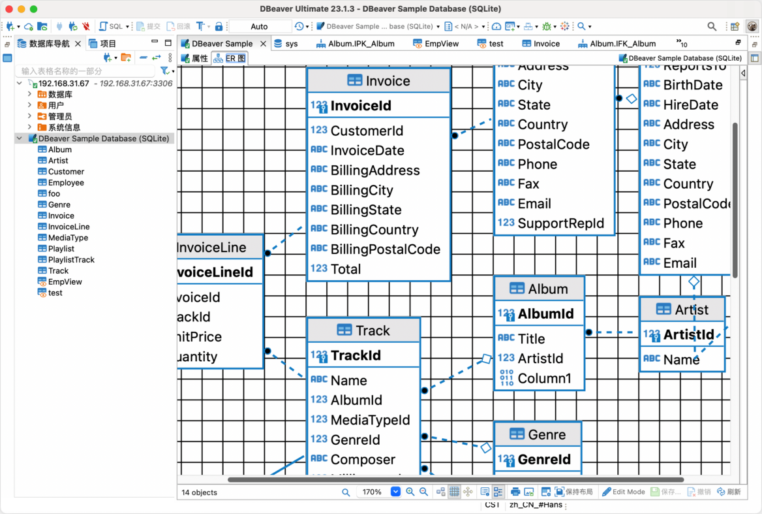Screen dimensions: 762x514
Task: Click the save diagram as image icon
Action: click(528, 492)
